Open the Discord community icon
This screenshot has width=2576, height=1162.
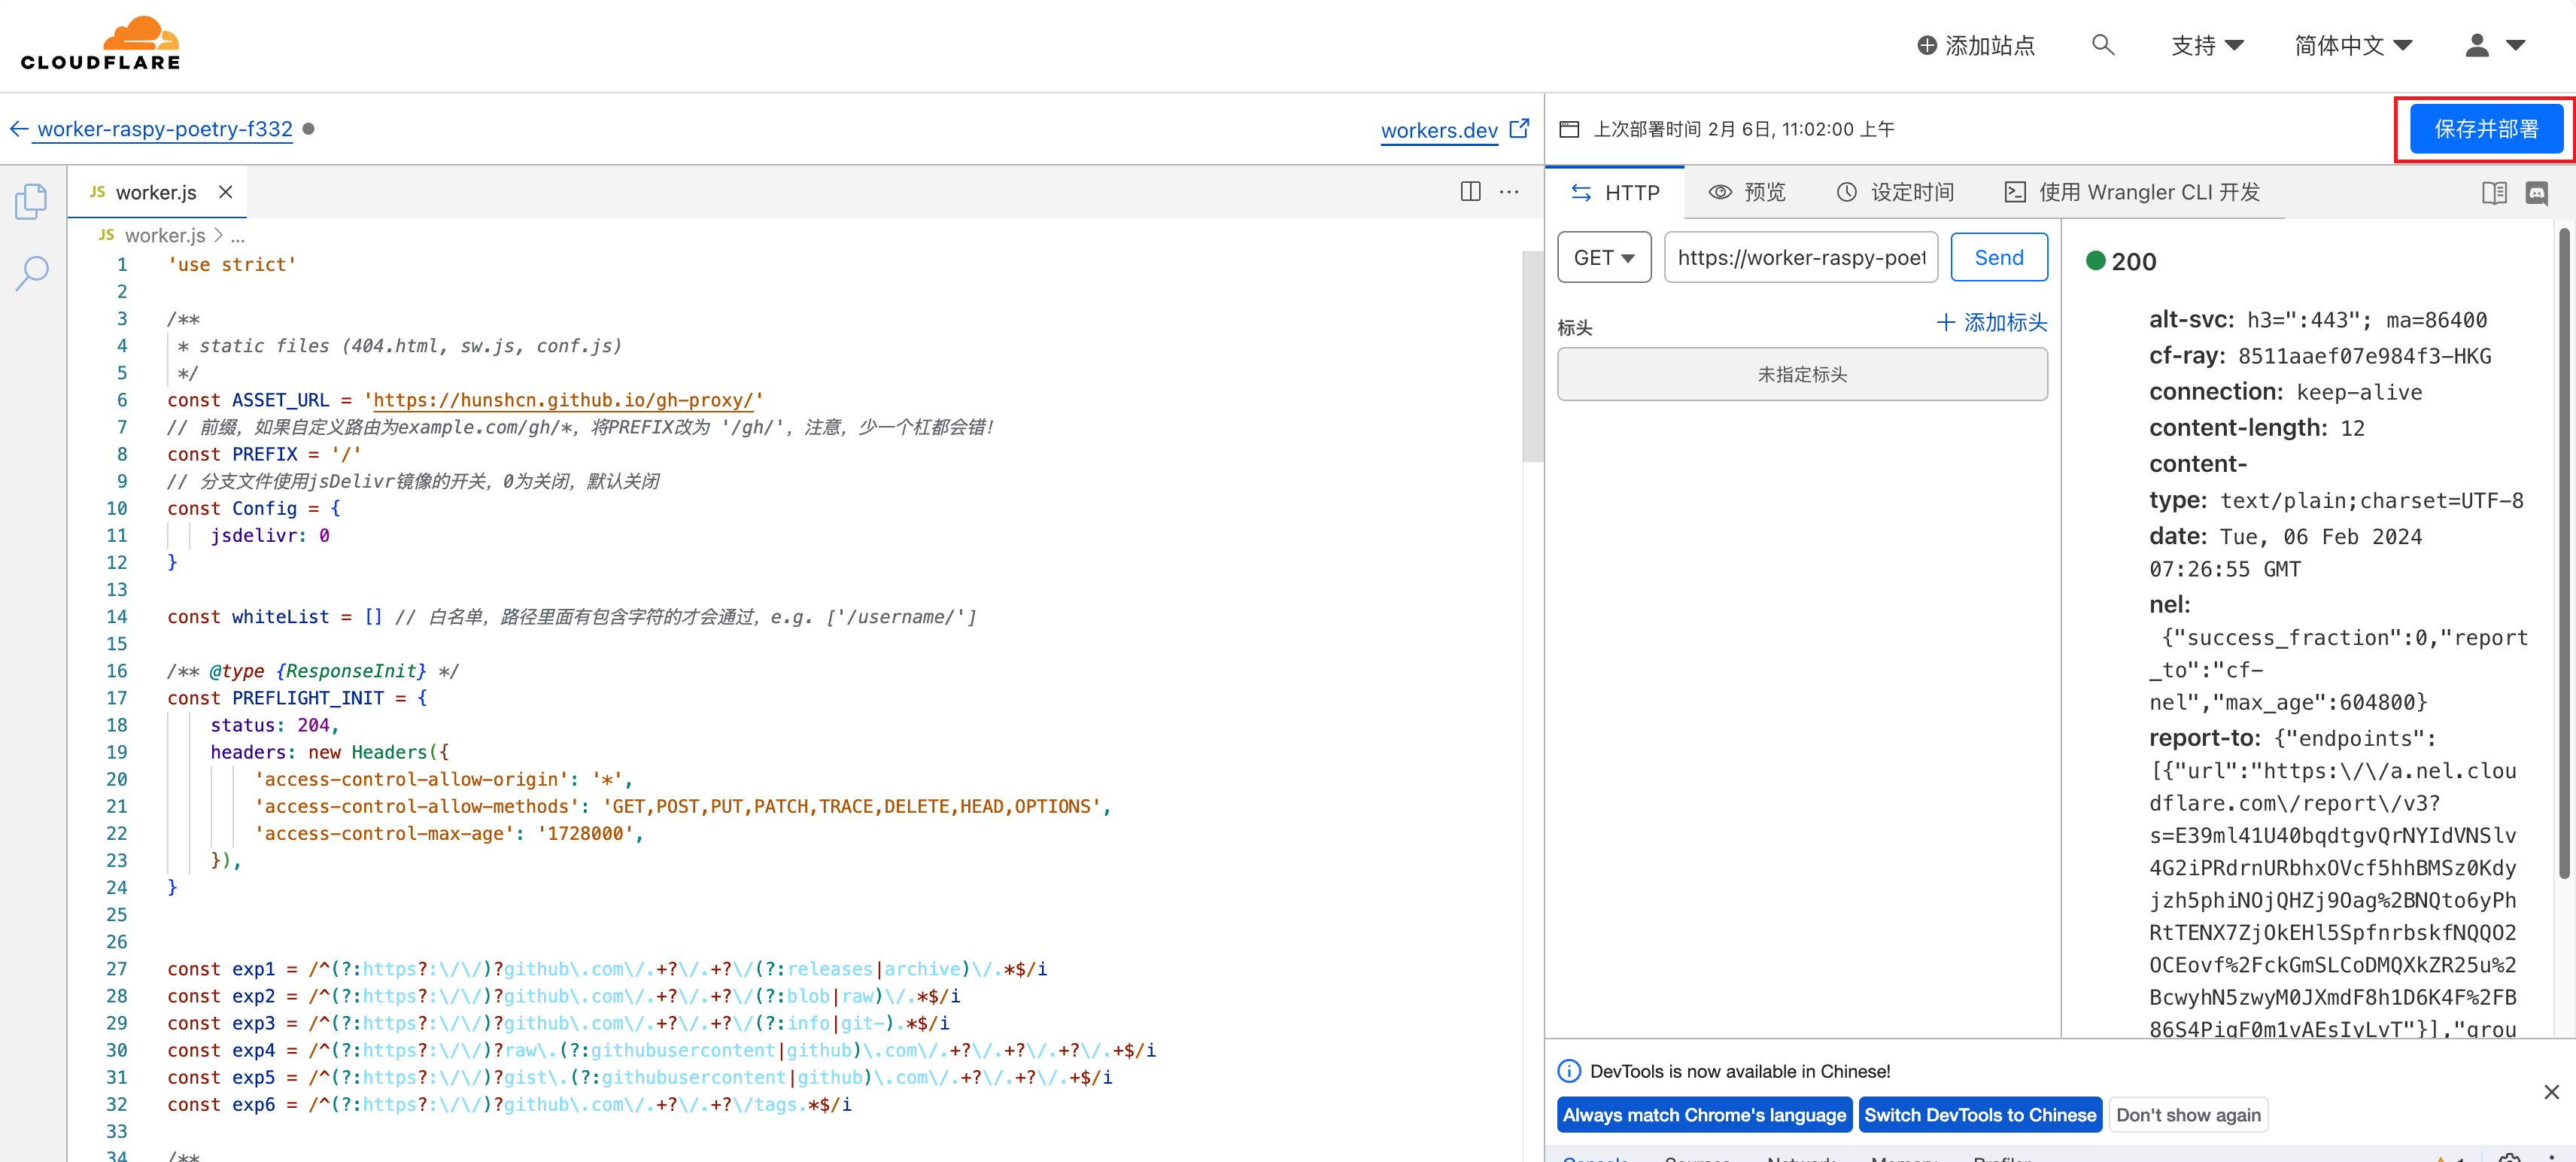(2536, 193)
